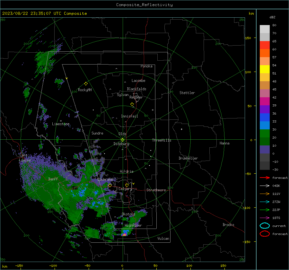Screen dimensions: 289x270
Task: Pick the cyan 27ZW arrow symbol
Action: point(265,202)
